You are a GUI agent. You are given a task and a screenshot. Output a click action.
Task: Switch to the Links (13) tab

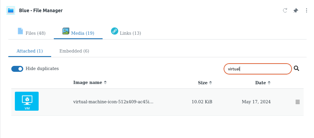coord(130,33)
